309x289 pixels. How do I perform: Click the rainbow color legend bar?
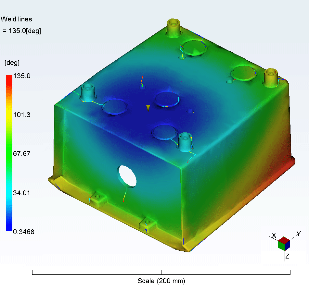[9, 153]
